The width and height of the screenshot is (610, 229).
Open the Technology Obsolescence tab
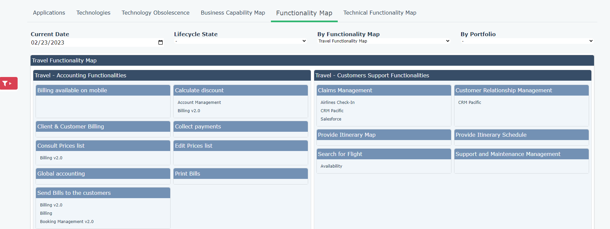click(155, 13)
